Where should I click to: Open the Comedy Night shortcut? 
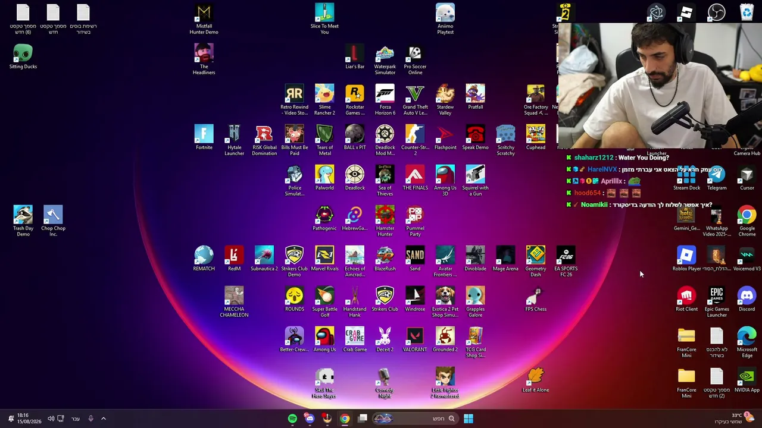click(x=385, y=383)
